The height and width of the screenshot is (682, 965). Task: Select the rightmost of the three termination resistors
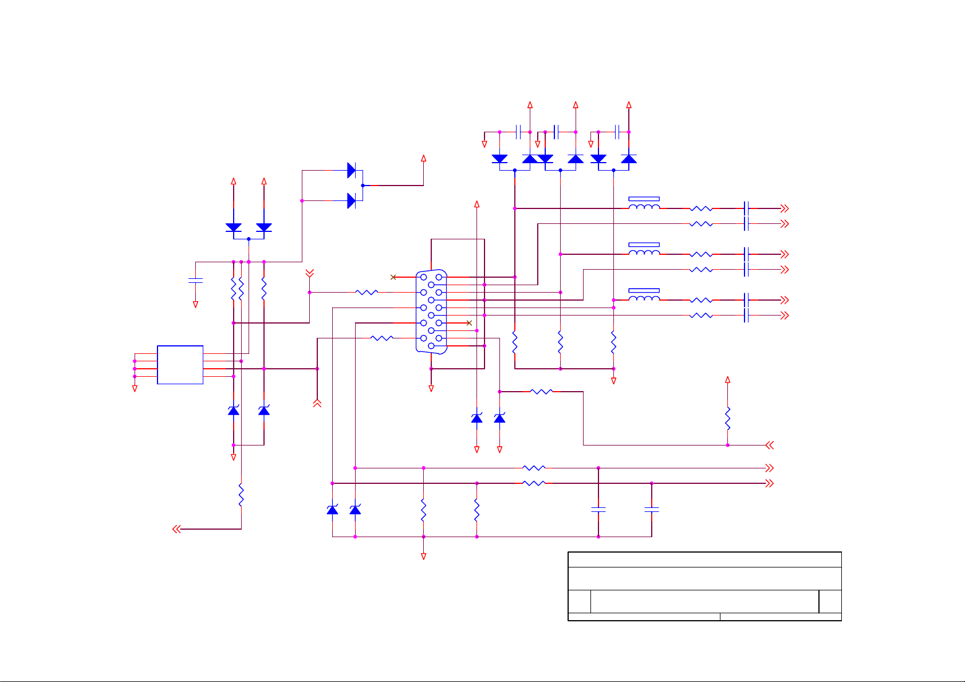coord(613,342)
